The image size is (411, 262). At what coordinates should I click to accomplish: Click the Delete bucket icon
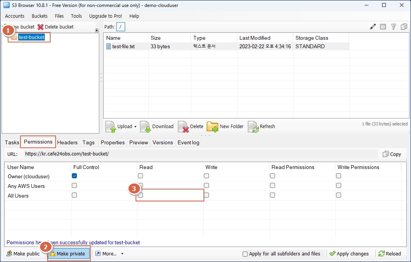(41, 27)
